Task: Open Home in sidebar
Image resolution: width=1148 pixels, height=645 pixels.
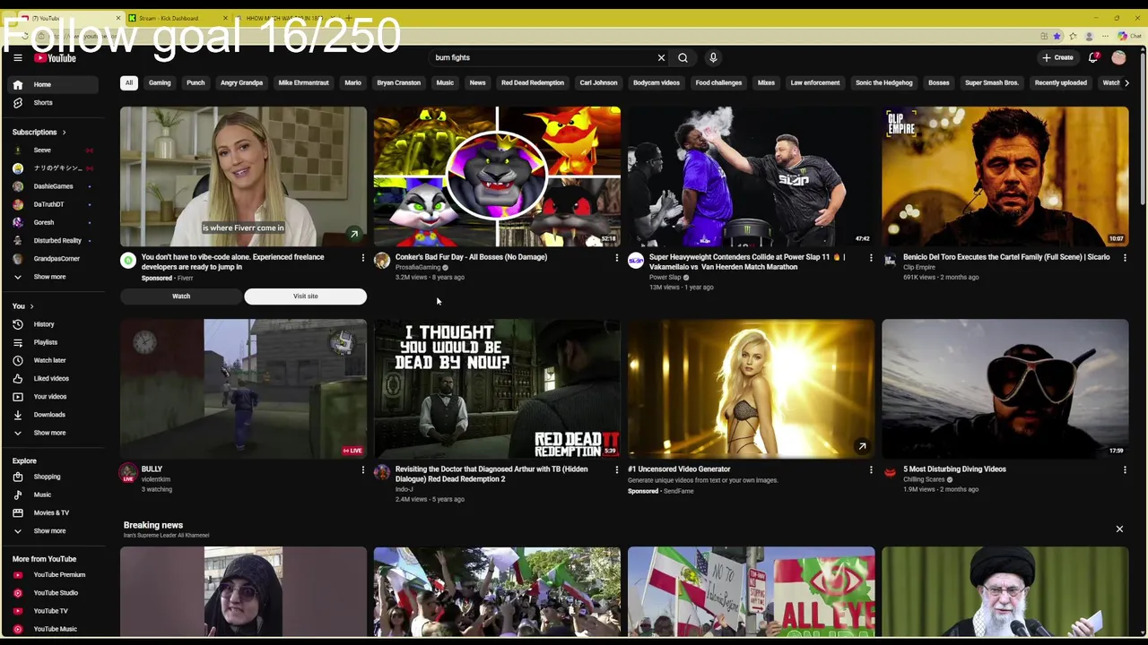Action: point(55,84)
